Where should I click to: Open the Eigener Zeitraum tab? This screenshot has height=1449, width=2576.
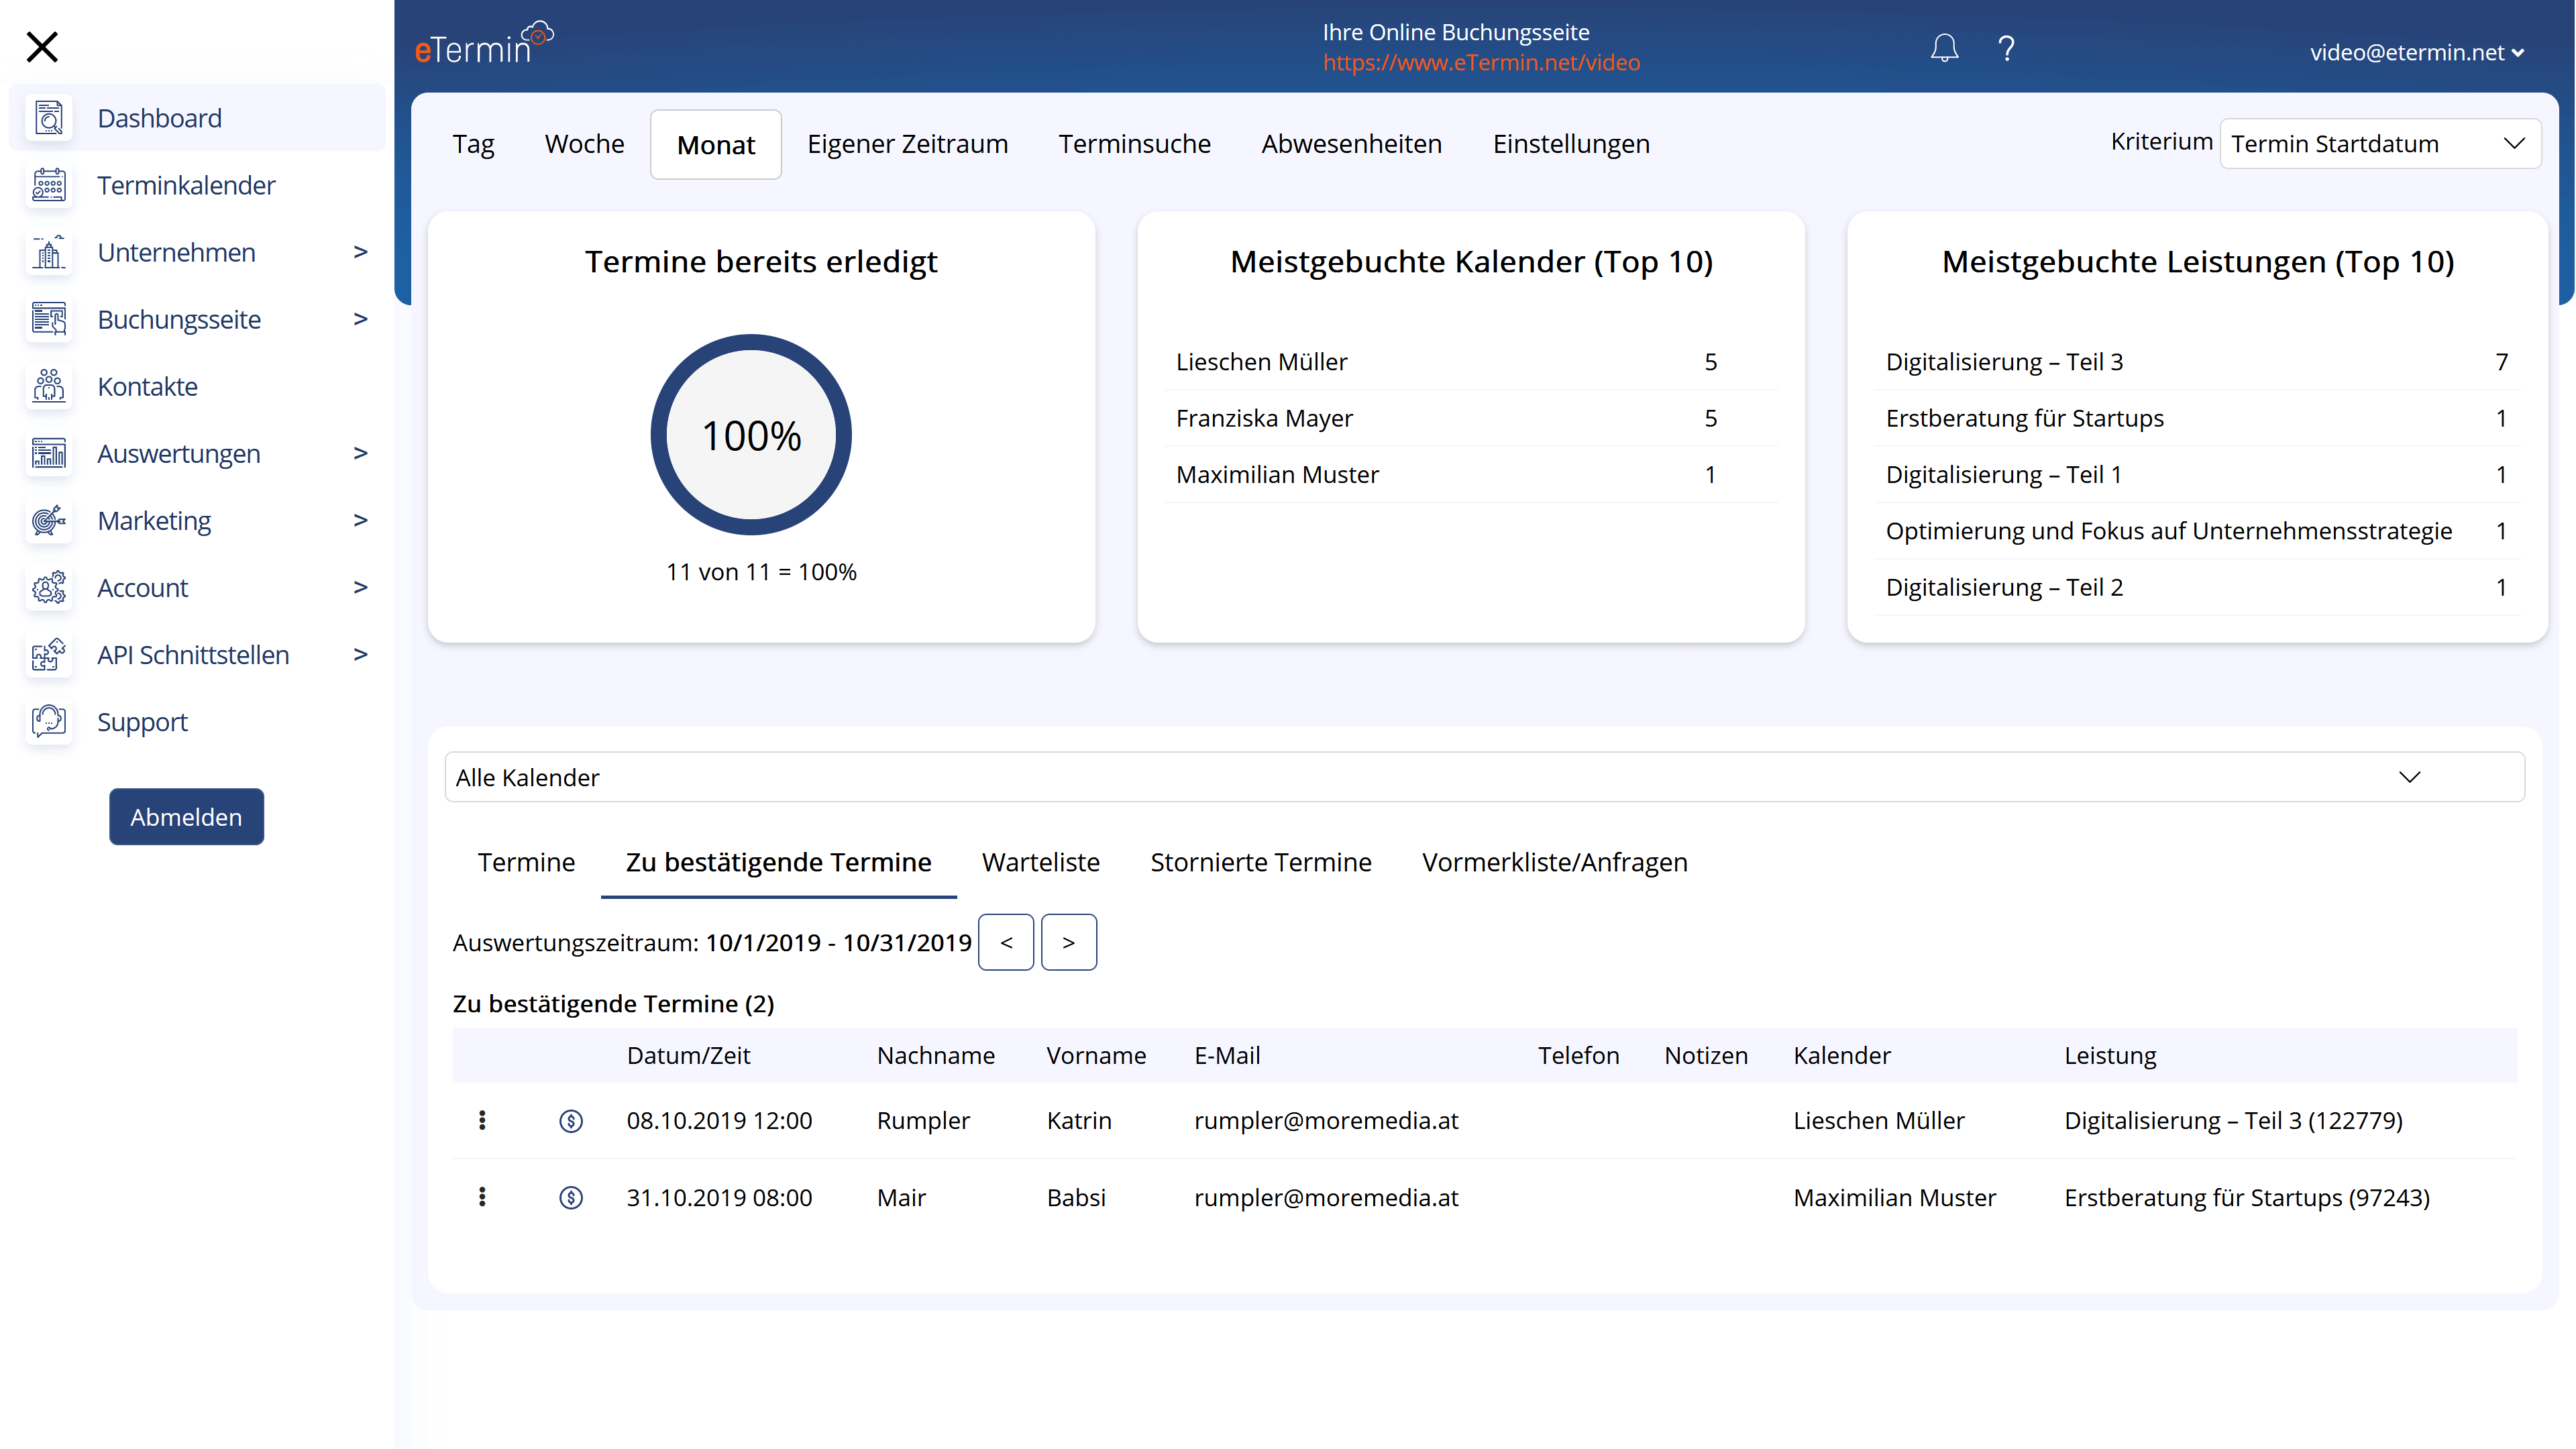click(x=907, y=144)
